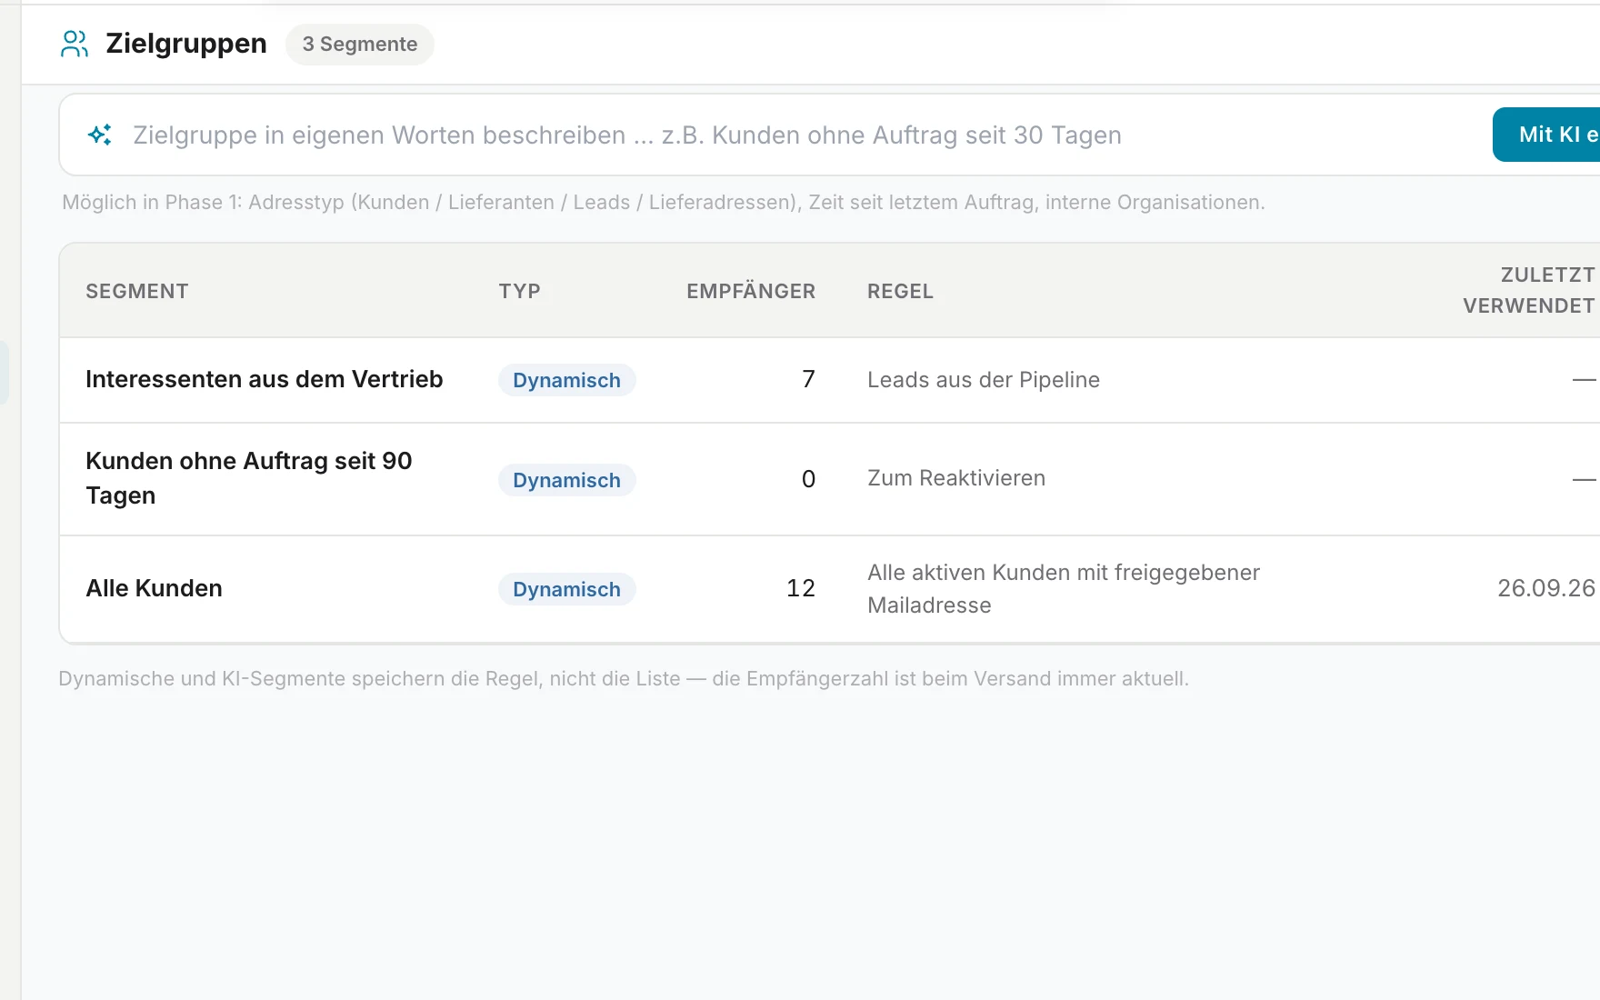This screenshot has width=1600, height=1000.
Task: Click recipient count 7
Action: click(x=808, y=379)
